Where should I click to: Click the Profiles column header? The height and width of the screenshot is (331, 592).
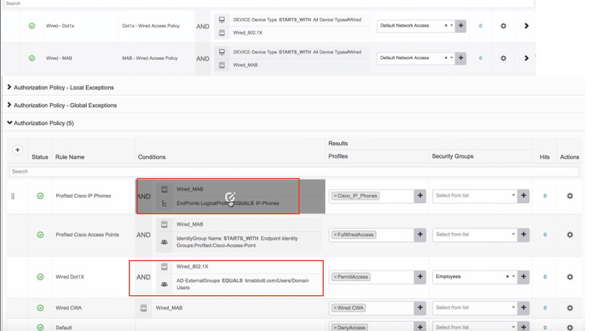pyautogui.click(x=338, y=156)
